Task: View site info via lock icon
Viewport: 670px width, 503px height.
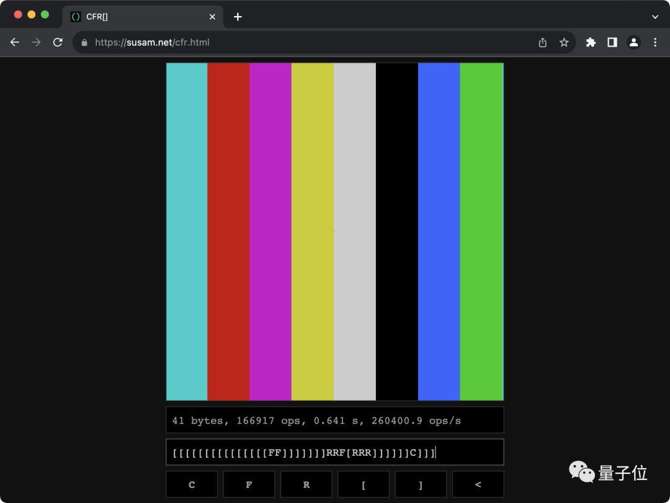Action: click(x=84, y=42)
